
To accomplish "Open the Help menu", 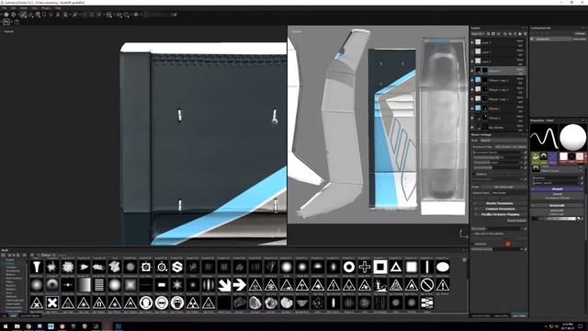I will click(58, 8).
